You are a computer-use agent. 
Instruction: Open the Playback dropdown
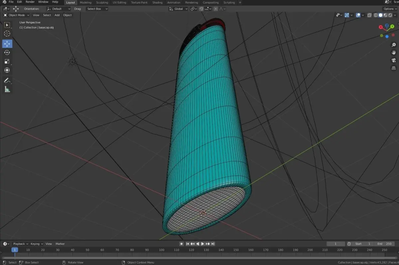click(20, 244)
